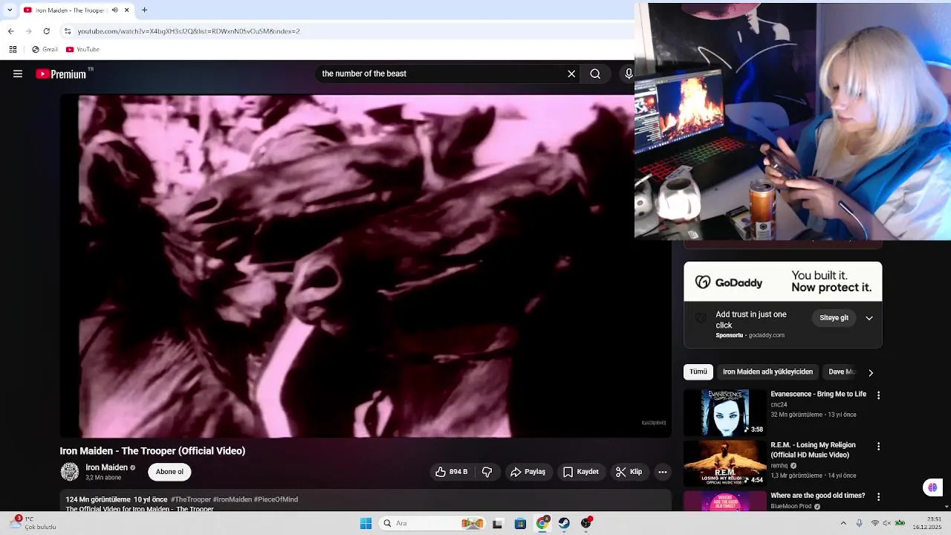Expand the video description box
This screenshot has height=535, width=951.
point(366,502)
